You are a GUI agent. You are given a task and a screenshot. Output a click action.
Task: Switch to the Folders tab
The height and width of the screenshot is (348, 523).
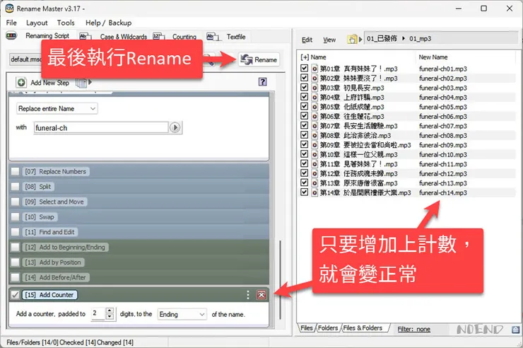coord(328,328)
